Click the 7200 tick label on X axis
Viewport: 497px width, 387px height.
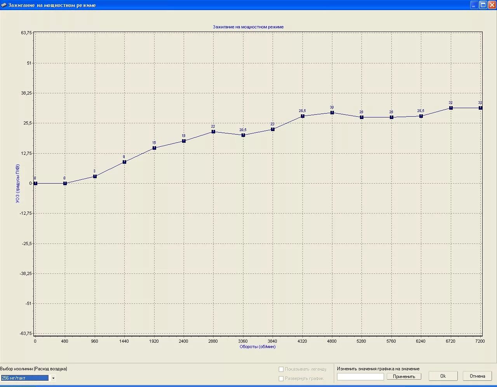[480, 341]
